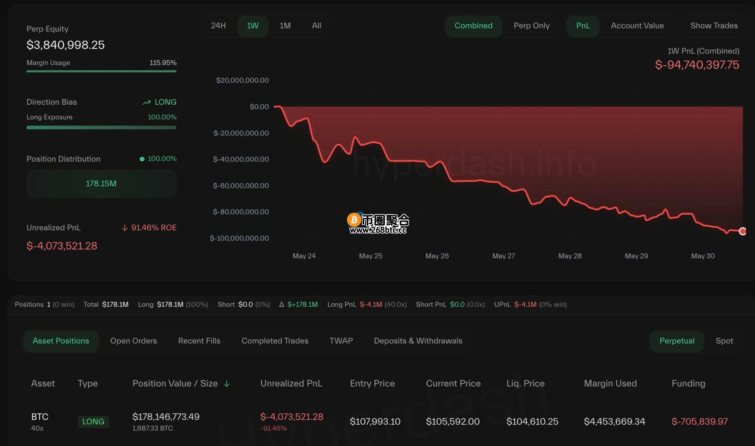Click the $-60,000,000.00 axis label
Image resolution: width=755 pixels, height=446 pixels.
[x=241, y=185]
